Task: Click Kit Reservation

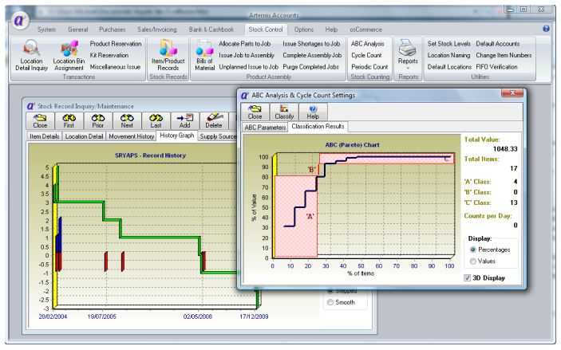Action: click(x=109, y=55)
